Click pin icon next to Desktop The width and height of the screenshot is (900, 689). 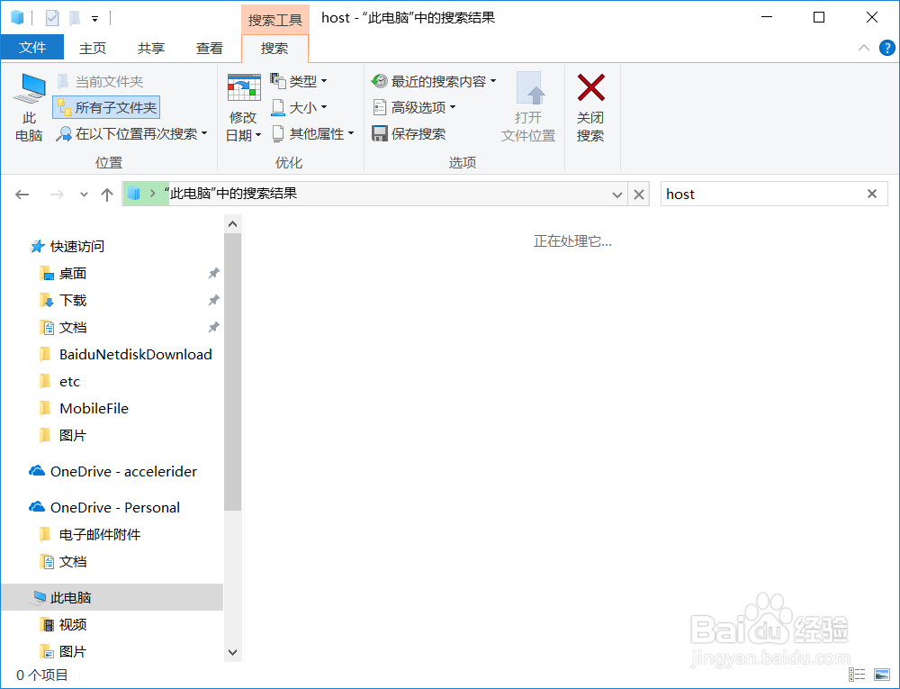(213, 273)
